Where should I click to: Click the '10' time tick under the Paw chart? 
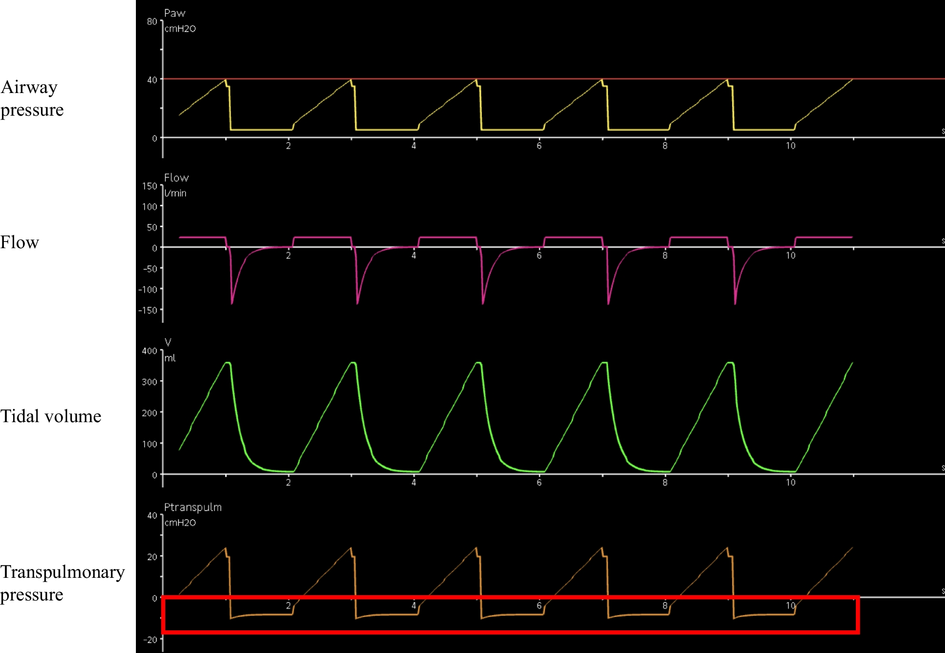[x=791, y=146]
